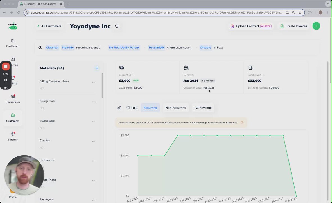The image size is (332, 203).
Task: Restart recording with the undo arrow
Action: coord(6,88)
